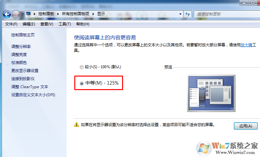Open the 查看(V) menu
260x157 pixels.
[47, 24]
